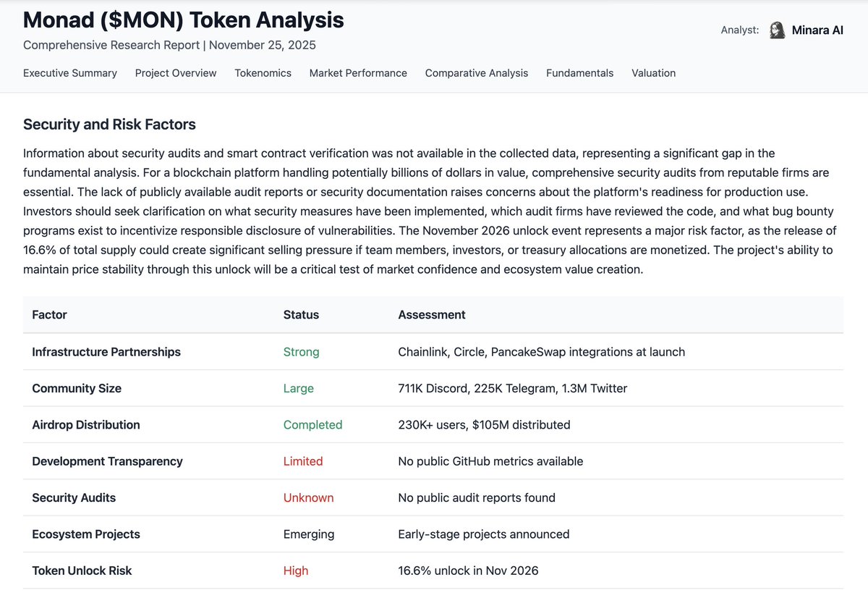868x593 pixels.
Task: Open the Executive Summary section tab
Action: 70,73
